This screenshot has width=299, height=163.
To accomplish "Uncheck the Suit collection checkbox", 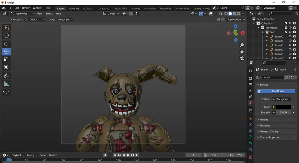I will [285, 32].
